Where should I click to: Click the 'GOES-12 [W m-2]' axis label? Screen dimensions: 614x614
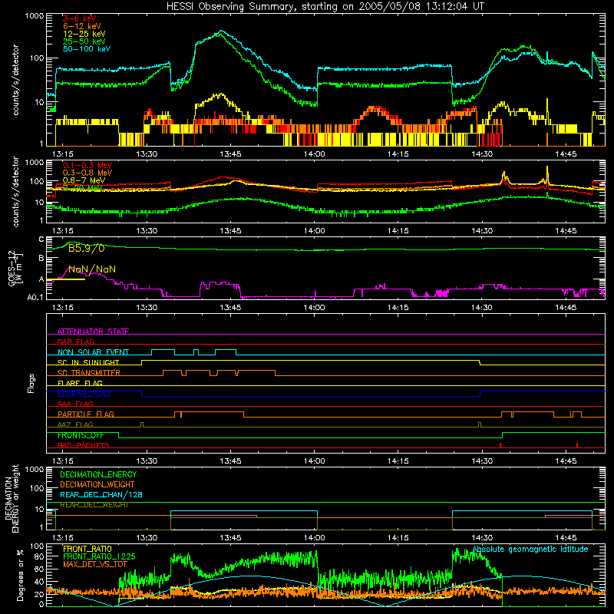point(15,268)
